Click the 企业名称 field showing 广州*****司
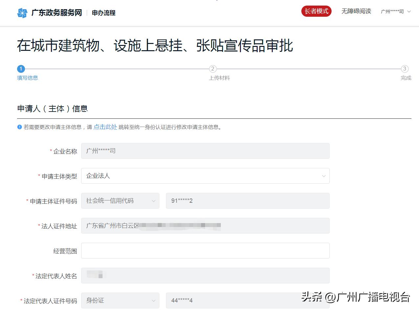Image resolution: width=419 pixels, height=311 pixels. (205, 151)
